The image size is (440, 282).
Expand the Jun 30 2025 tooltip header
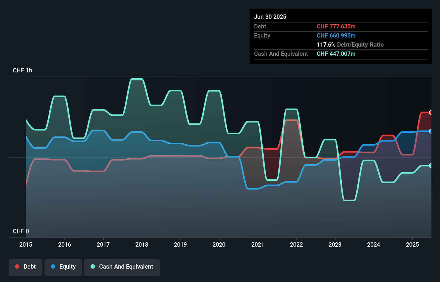point(270,17)
